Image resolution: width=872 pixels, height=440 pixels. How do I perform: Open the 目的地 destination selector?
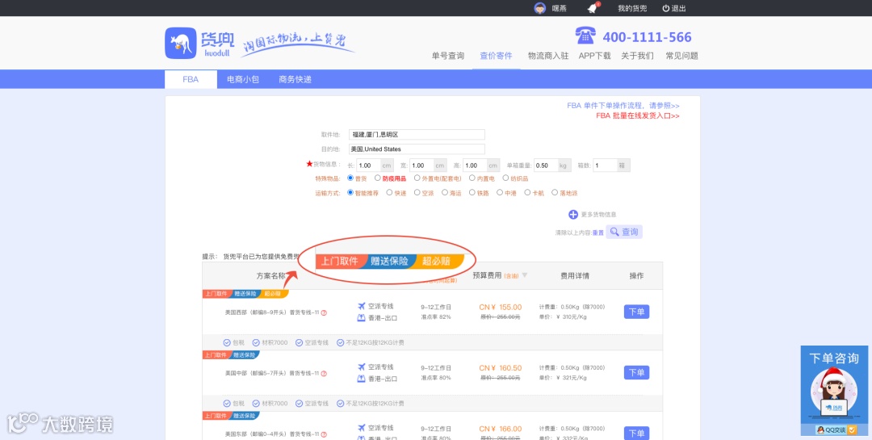click(x=417, y=149)
